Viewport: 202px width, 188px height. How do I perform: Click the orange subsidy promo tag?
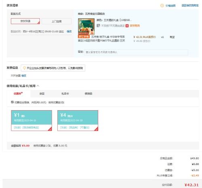[84, 37]
